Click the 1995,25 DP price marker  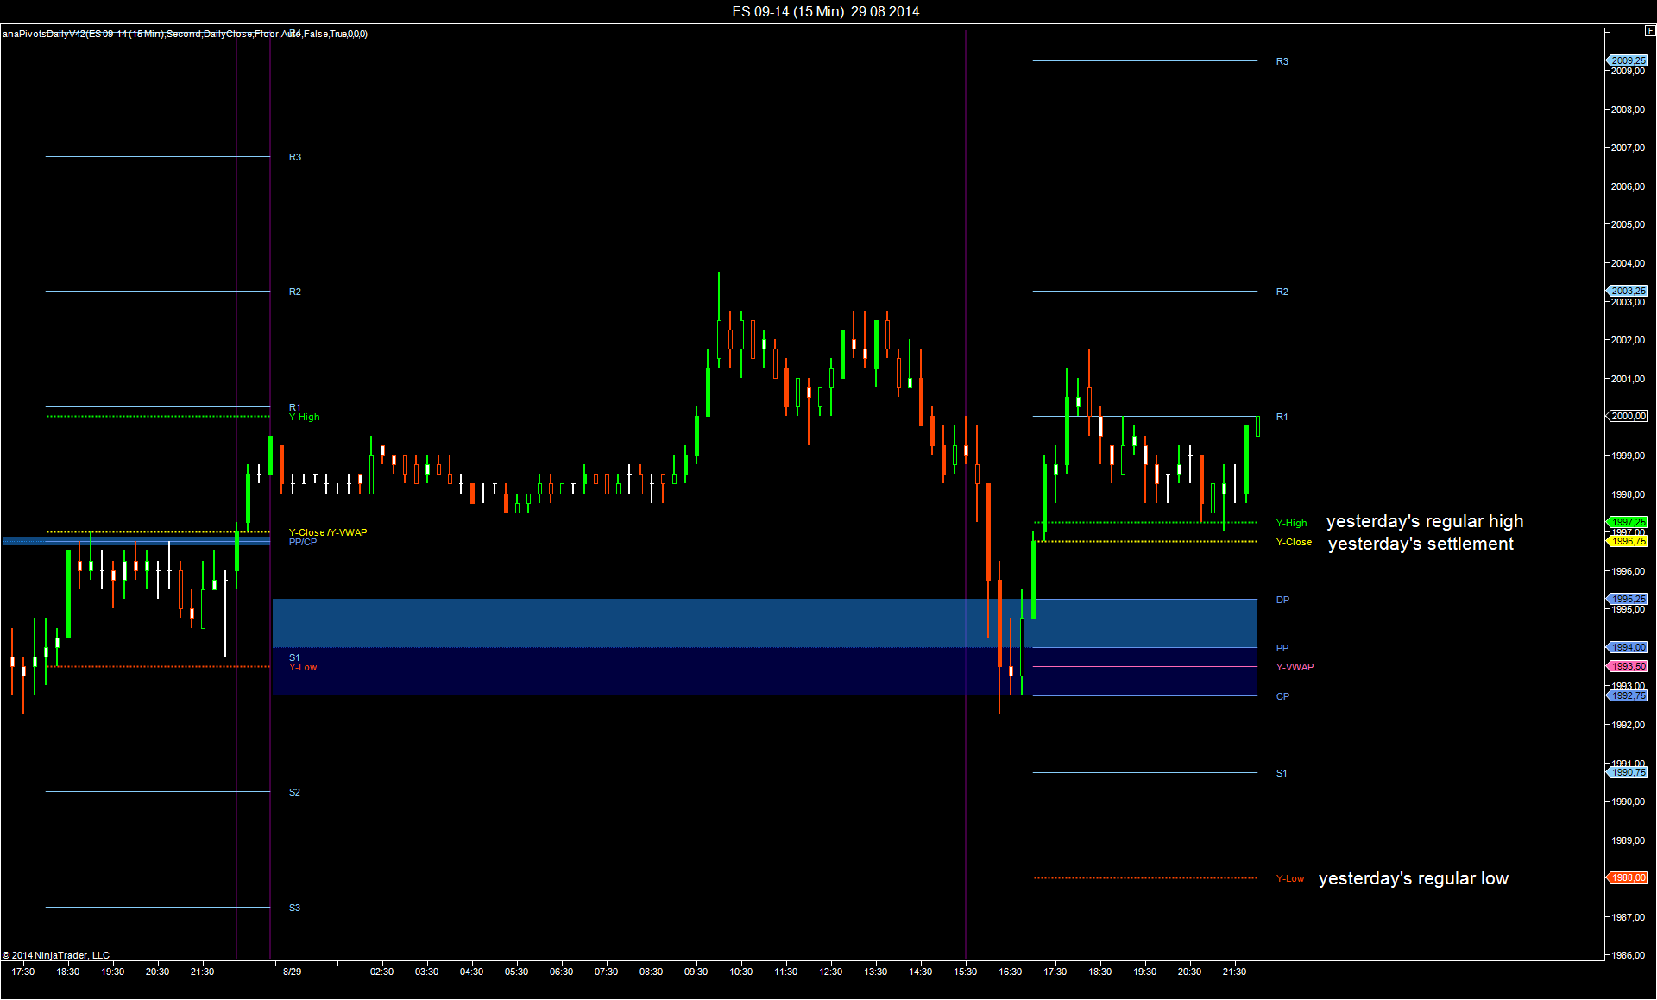click(1628, 599)
